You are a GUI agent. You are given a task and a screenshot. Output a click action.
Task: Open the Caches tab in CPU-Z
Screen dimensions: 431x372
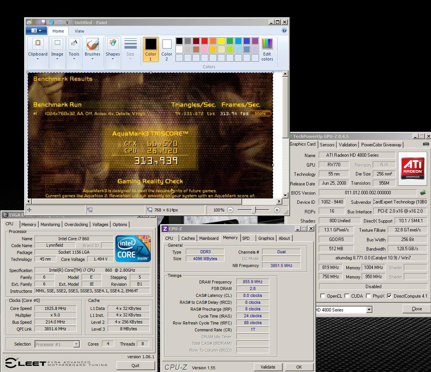click(188, 238)
